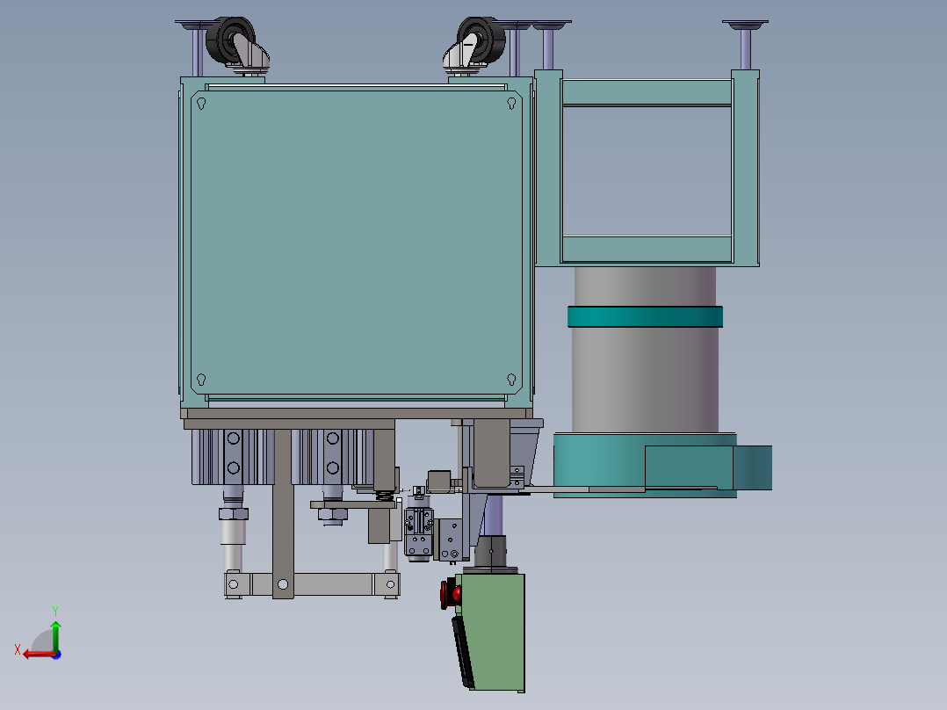Select the large teal cabinet door panel

357,242
